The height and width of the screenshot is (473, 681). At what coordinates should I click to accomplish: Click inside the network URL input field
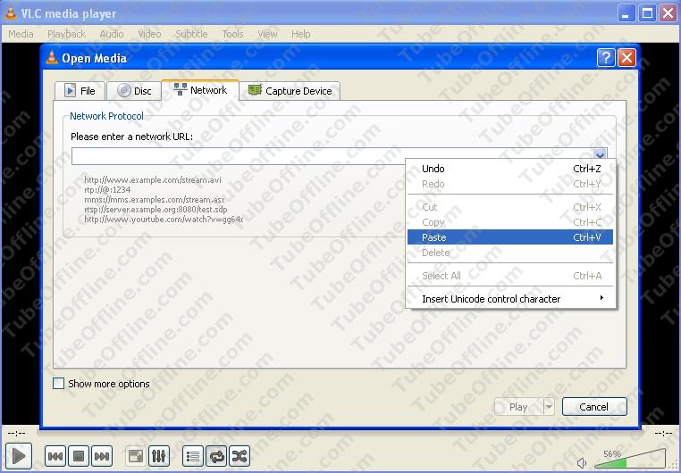[x=332, y=155]
